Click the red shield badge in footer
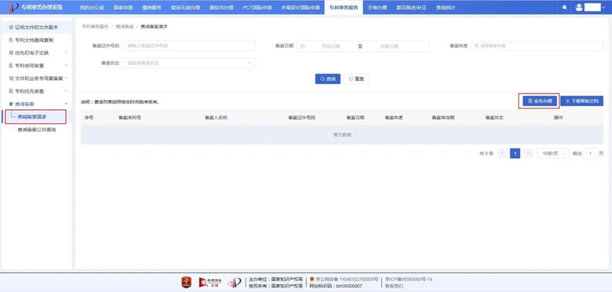The width and height of the screenshot is (612, 292). [186, 282]
